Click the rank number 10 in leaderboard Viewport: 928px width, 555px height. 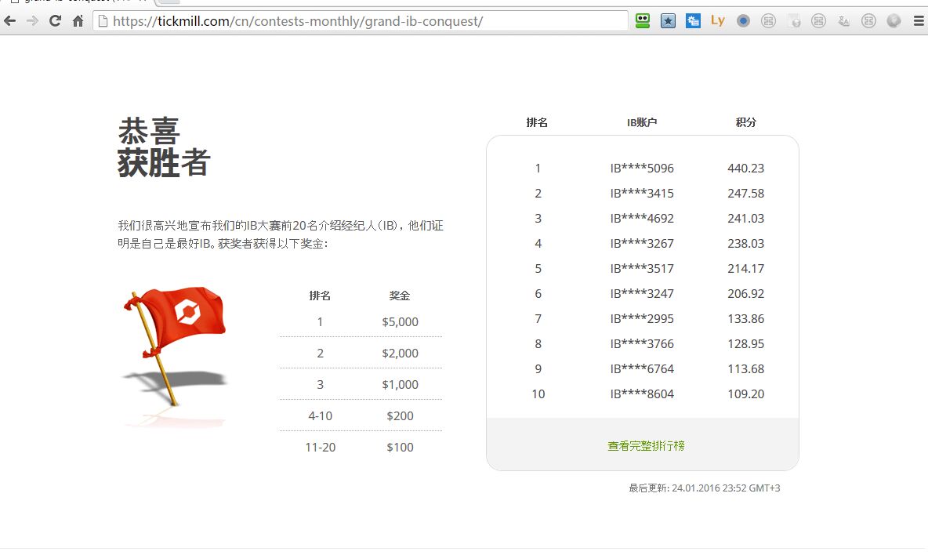coord(538,394)
